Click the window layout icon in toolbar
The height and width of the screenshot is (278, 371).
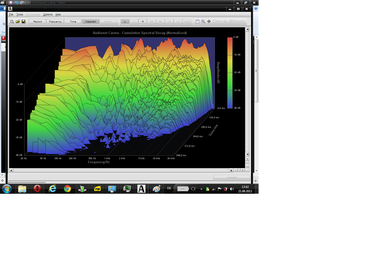[197, 21]
